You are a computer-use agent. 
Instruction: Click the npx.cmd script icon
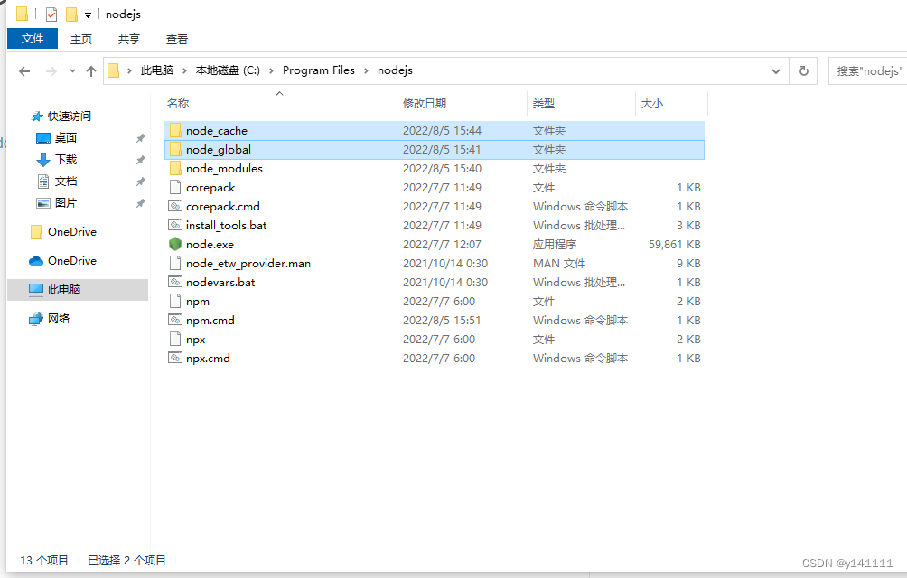tap(175, 358)
